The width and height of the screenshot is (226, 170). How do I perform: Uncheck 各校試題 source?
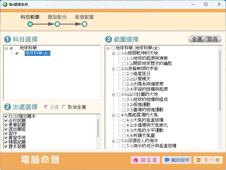click(6, 120)
